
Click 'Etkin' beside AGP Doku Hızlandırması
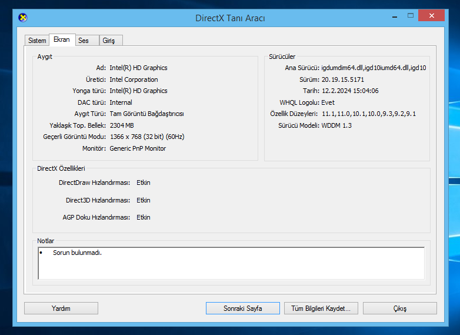pyautogui.click(x=144, y=217)
